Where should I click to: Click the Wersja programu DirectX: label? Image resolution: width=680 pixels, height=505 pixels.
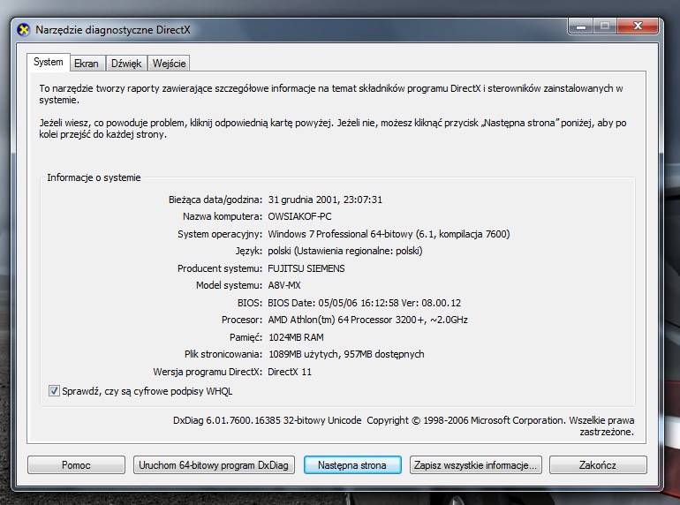click(208, 372)
